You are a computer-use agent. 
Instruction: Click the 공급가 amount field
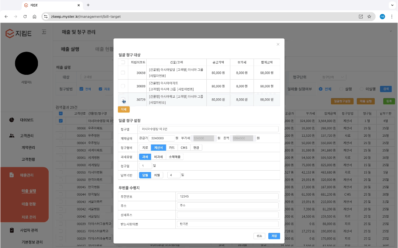162,138
